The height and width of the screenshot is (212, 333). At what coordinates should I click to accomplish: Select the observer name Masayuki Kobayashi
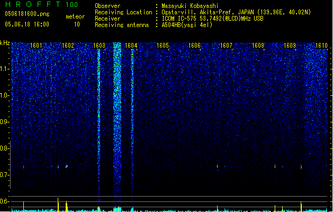coord(190,6)
